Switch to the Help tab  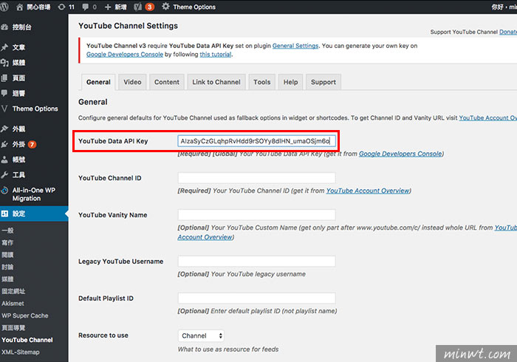click(x=290, y=82)
